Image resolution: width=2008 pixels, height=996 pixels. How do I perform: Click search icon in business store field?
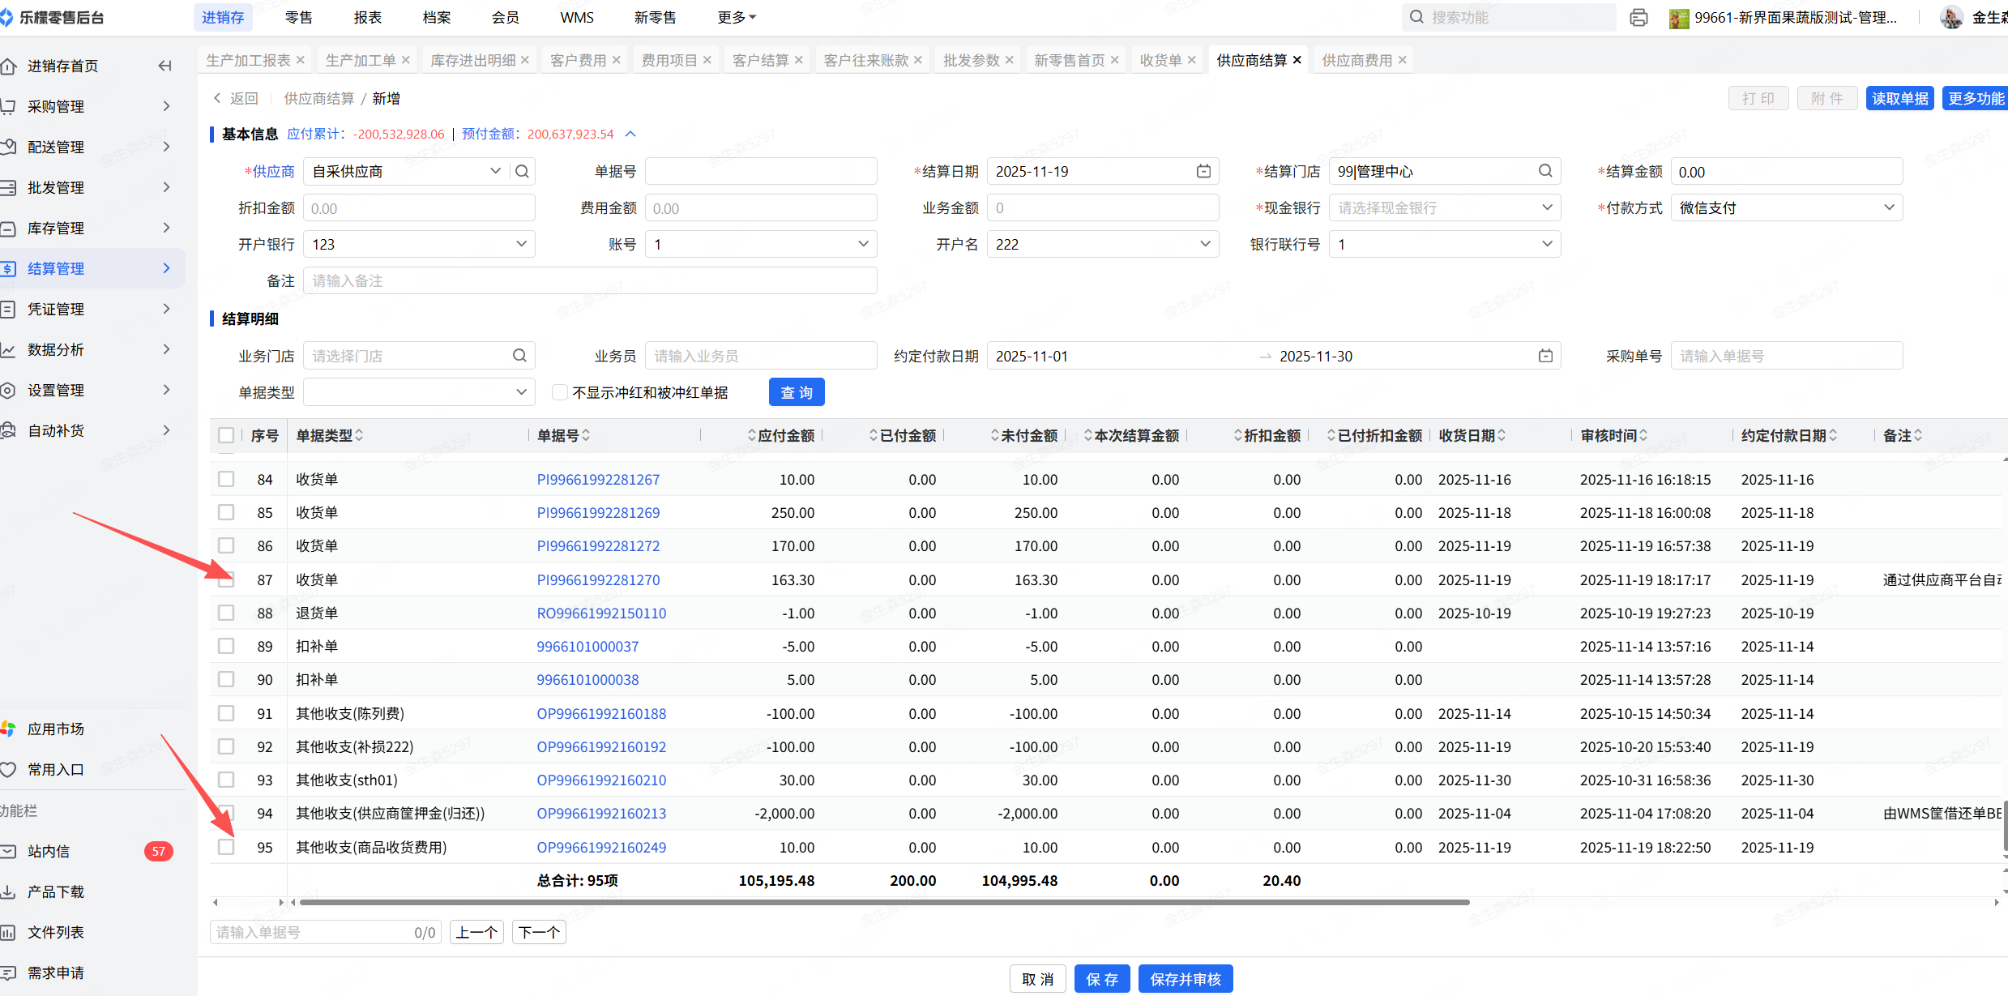(x=519, y=356)
